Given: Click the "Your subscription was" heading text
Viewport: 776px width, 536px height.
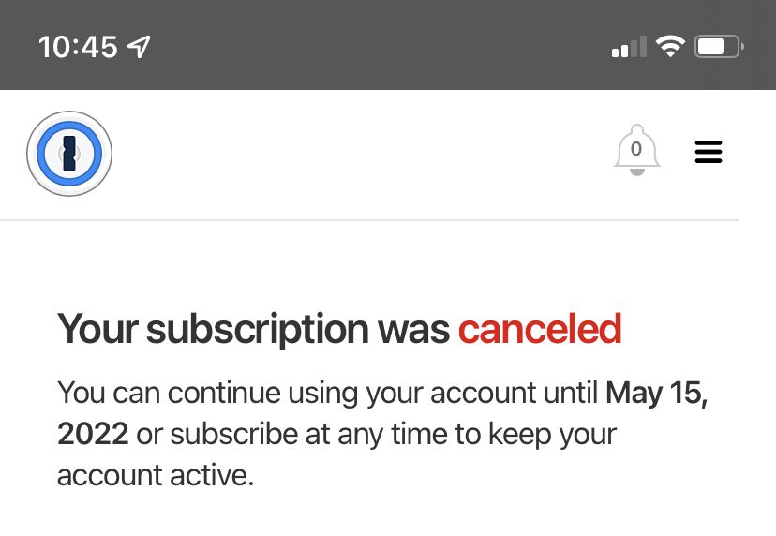Looking at the screenshot, I should point(253,330).
